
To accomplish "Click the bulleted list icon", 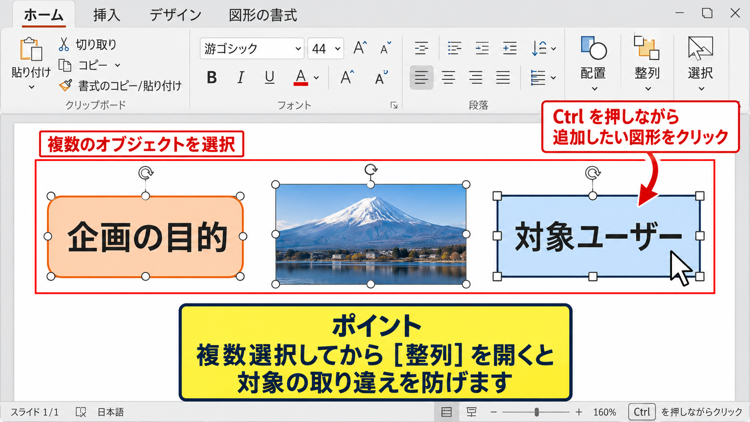I will pos(454,48).
